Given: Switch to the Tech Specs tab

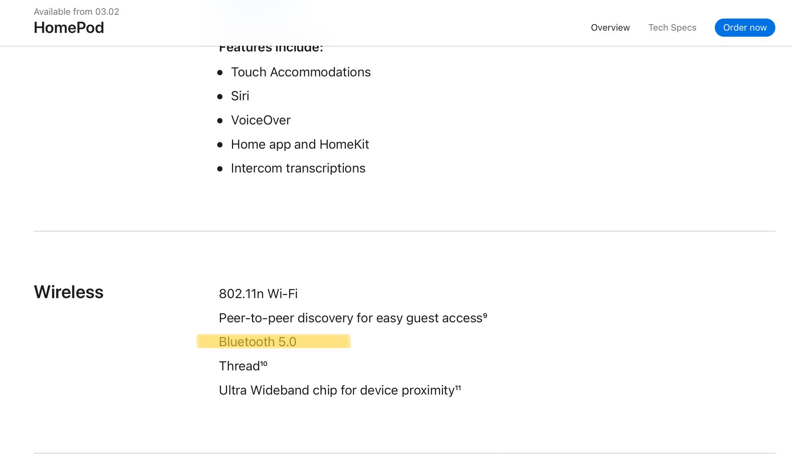Looking at the screenshot, I should 672,28.
